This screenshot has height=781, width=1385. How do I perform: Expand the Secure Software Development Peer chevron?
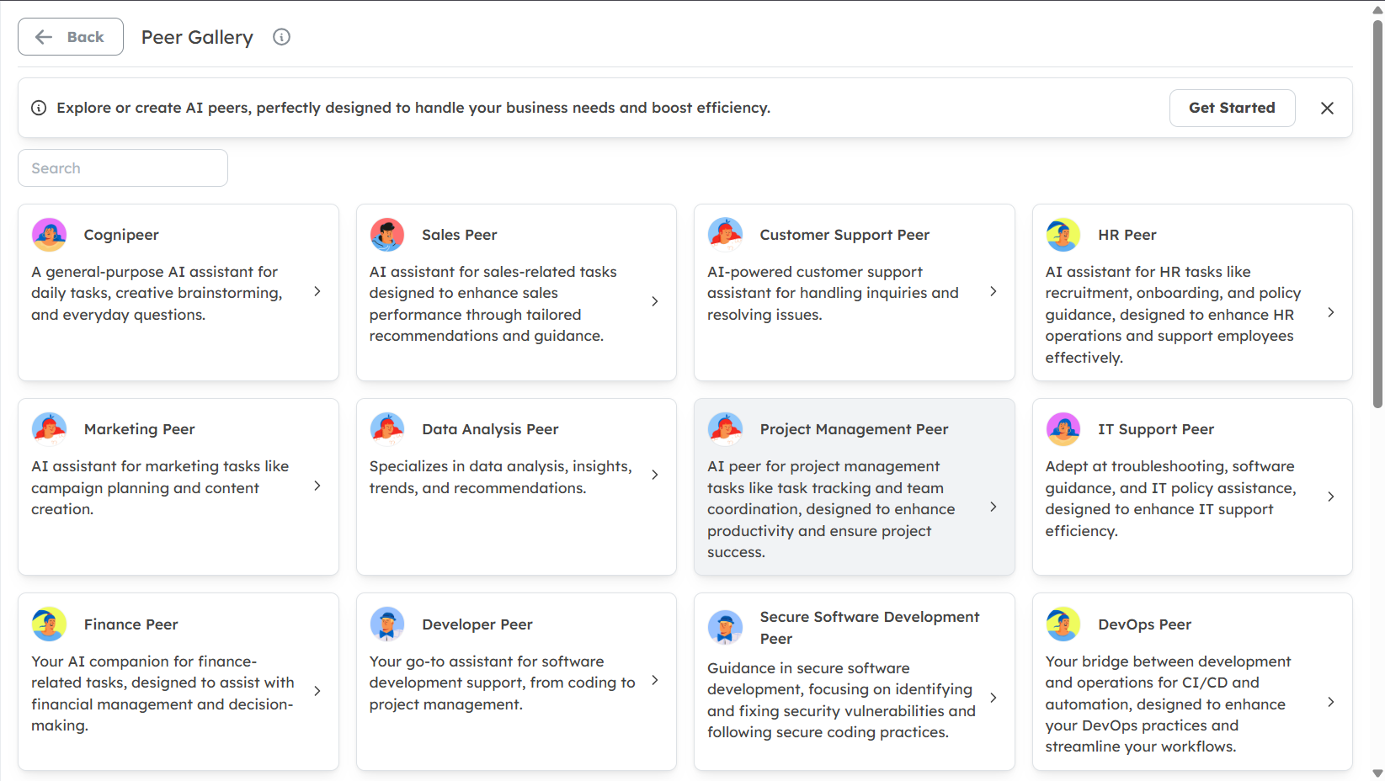[x=993, y=698]
